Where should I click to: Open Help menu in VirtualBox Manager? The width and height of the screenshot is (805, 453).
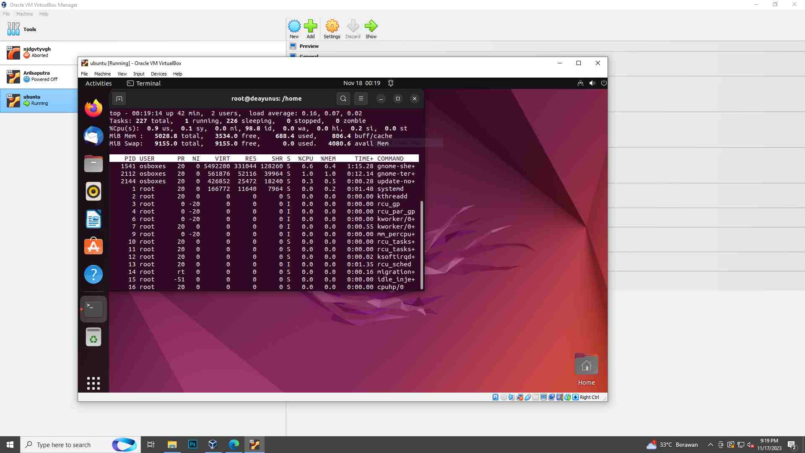pyautogui.click(x=44, y=14)
